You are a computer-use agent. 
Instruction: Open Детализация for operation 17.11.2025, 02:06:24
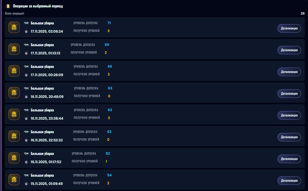coord(289,28)
